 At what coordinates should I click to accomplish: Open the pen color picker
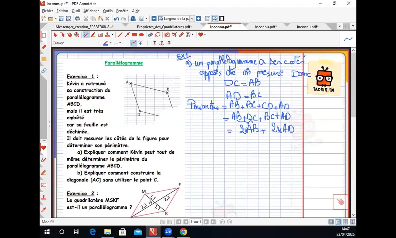pyautogui.click(x=106, y=43)
